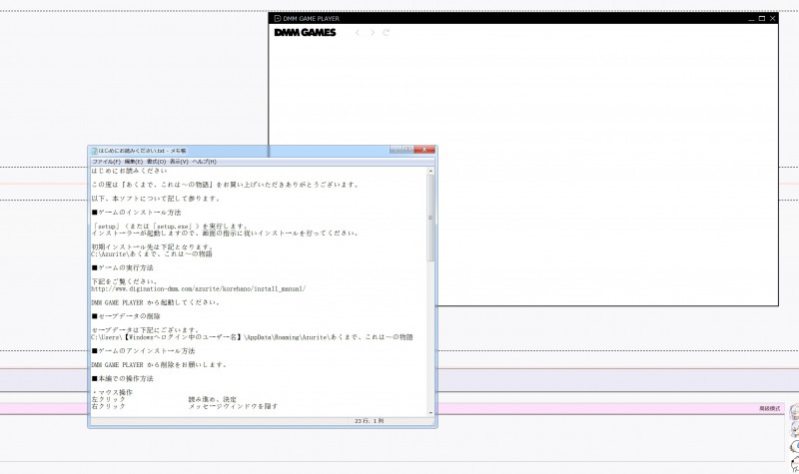
Task: Click 'DMM GAME PLAYER から削除をお願いします' line
Action: coord(159,364)
